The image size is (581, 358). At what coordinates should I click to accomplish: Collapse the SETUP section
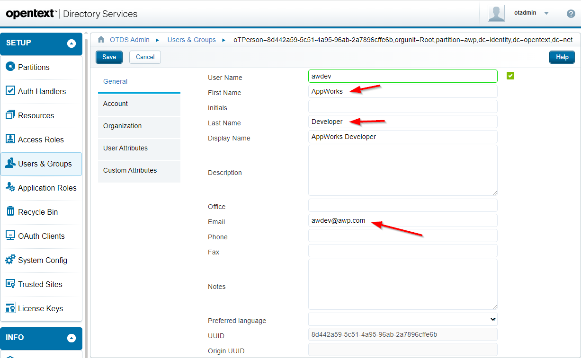click(72, 44)
